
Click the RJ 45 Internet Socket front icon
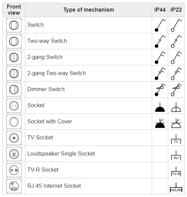click(14, 186)
